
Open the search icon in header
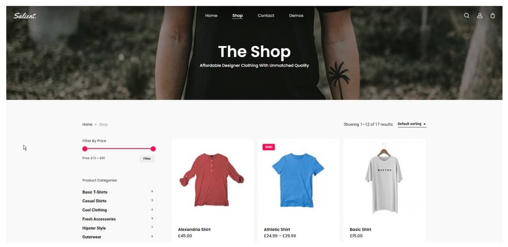click(x=466, y=16)
